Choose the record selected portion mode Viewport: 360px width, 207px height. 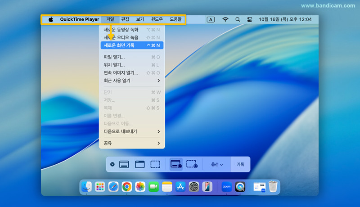click(192, 165)
